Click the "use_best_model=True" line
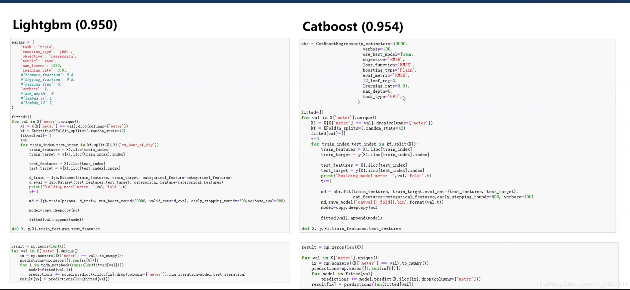 [388, 55]
